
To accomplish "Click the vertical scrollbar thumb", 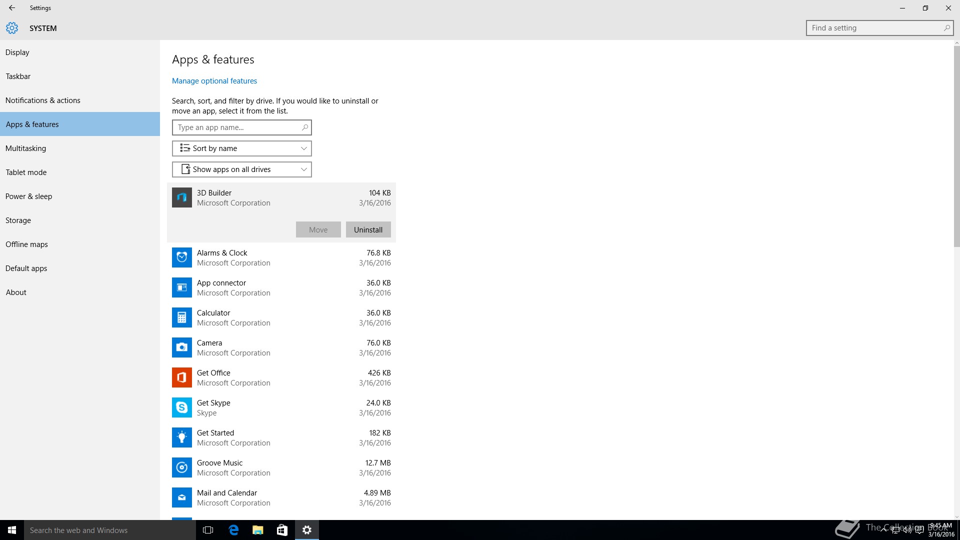I will 956,146.
